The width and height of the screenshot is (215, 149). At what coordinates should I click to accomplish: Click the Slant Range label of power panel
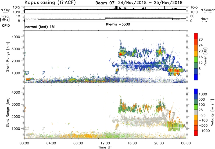8,57
